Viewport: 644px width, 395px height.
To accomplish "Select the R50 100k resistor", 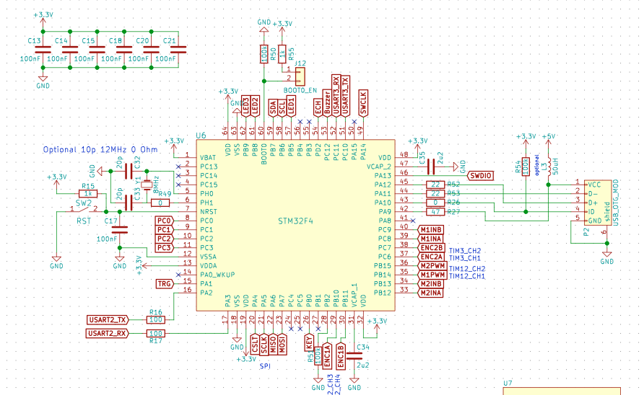I will [x=264, y=54].
